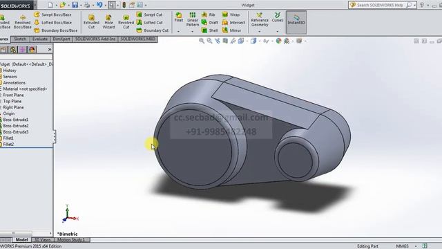
Task: Expand the manager pane chevron
Action: coord(50,50)
